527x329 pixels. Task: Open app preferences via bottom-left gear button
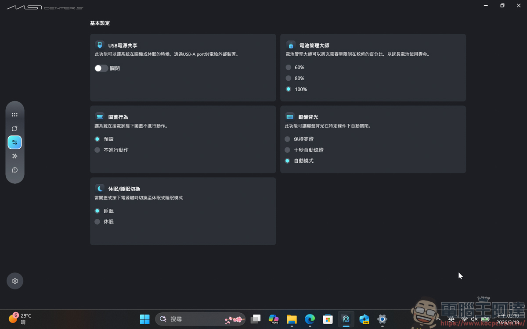(x=14, y=281)
